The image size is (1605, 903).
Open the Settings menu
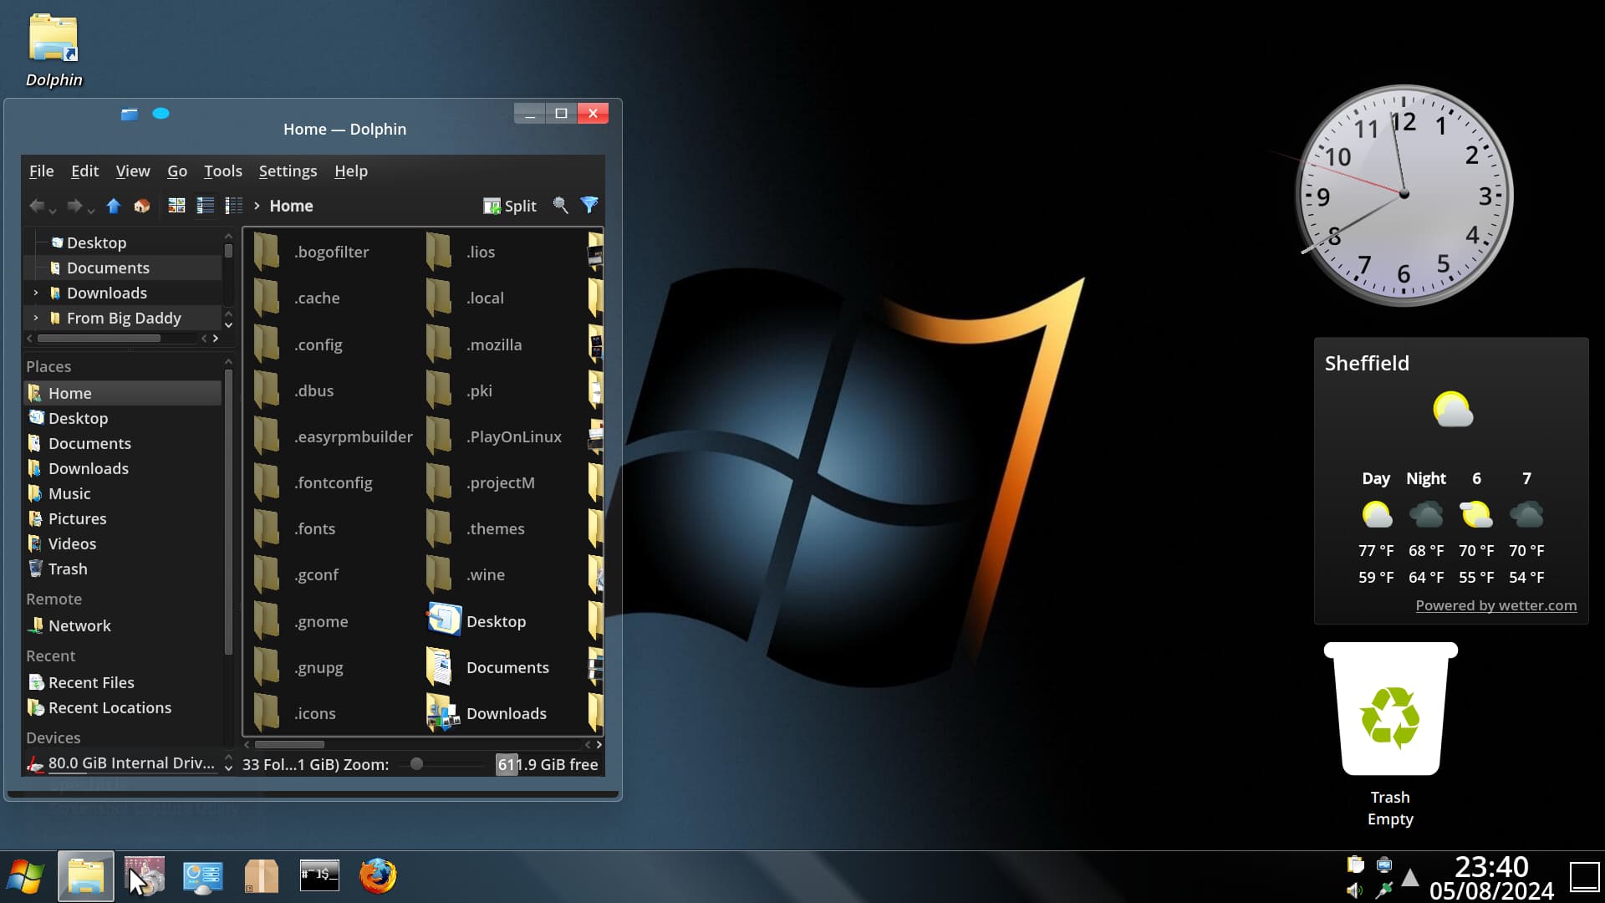click(x=288, y=171)
